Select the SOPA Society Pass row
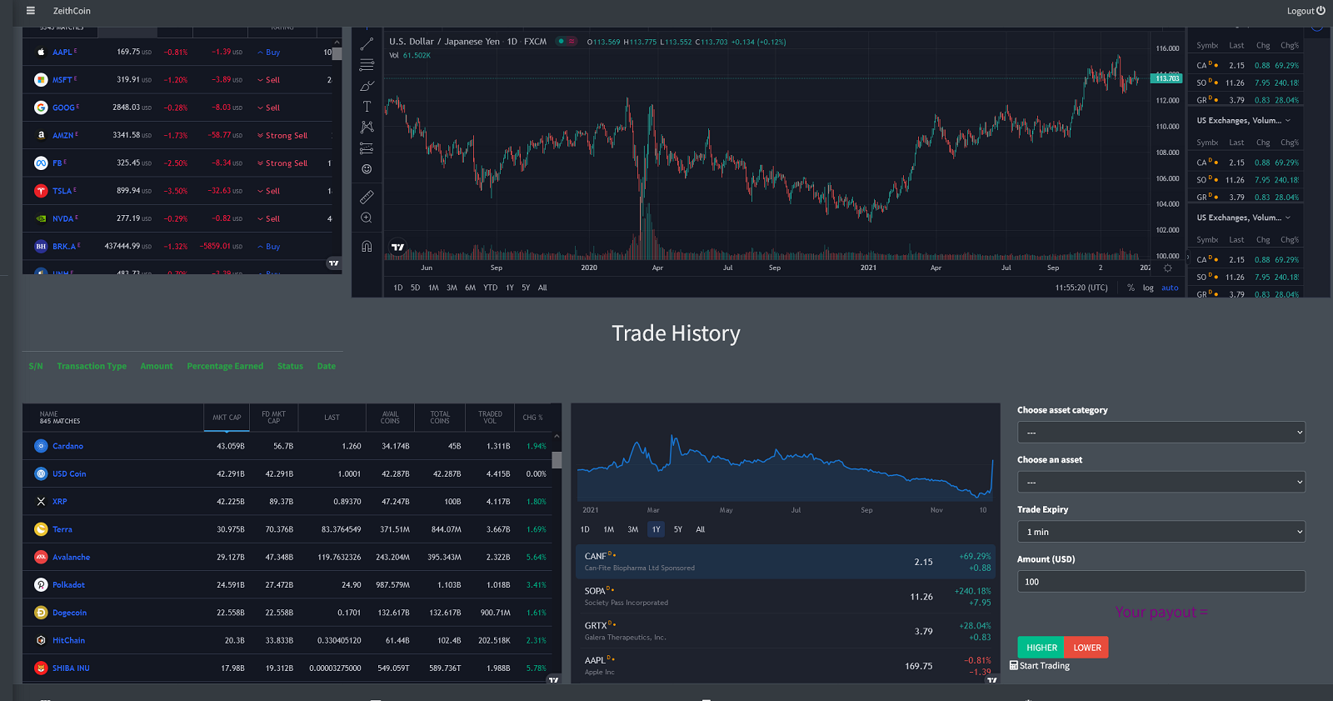 point(786,596)
